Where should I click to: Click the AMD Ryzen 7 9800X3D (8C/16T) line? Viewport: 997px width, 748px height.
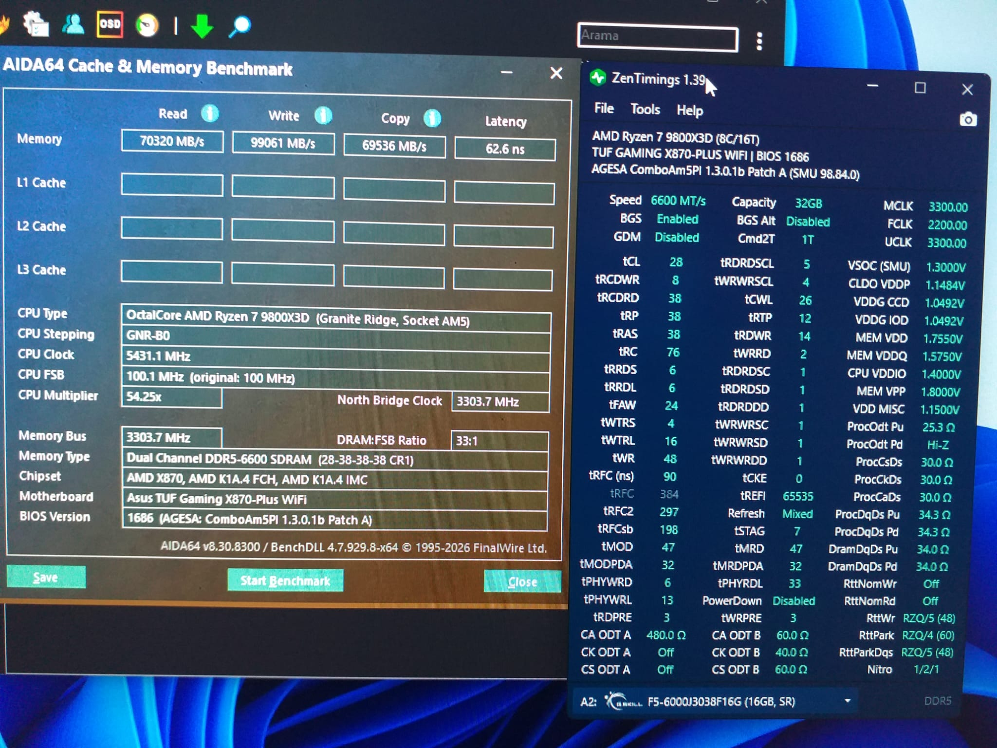(x=676, y=138)
